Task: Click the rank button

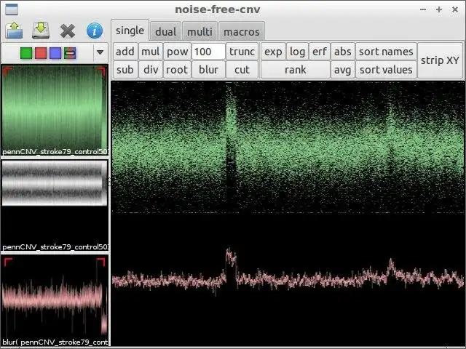Action: [296, 70]
